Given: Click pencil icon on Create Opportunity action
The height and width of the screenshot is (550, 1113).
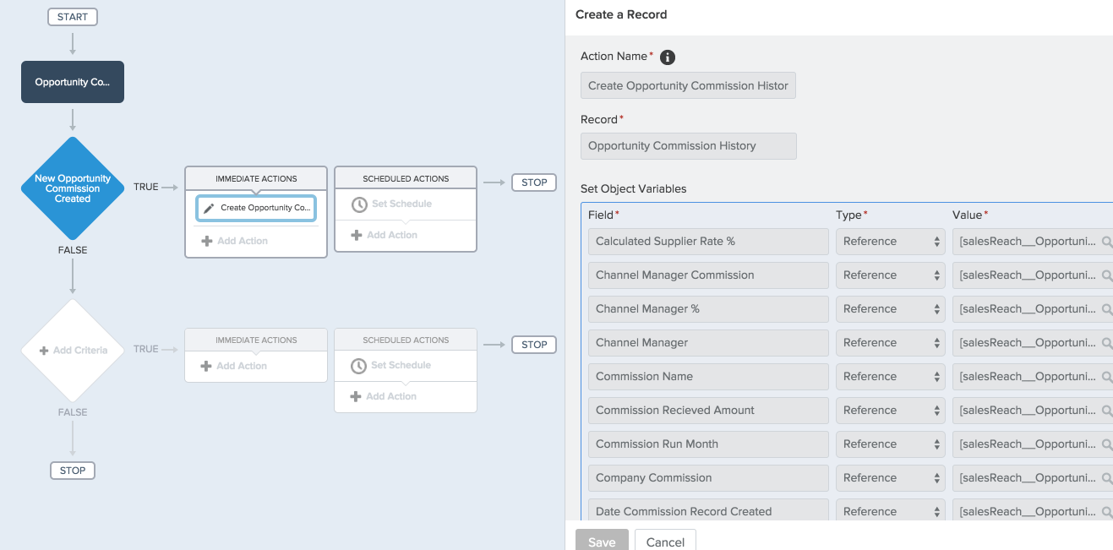Looking at the screenshot, I should click(x=209, y=208).
